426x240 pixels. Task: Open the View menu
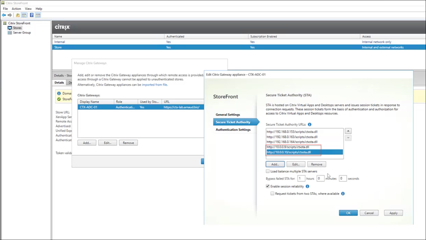pyautogui.click(x=28, y=9)
